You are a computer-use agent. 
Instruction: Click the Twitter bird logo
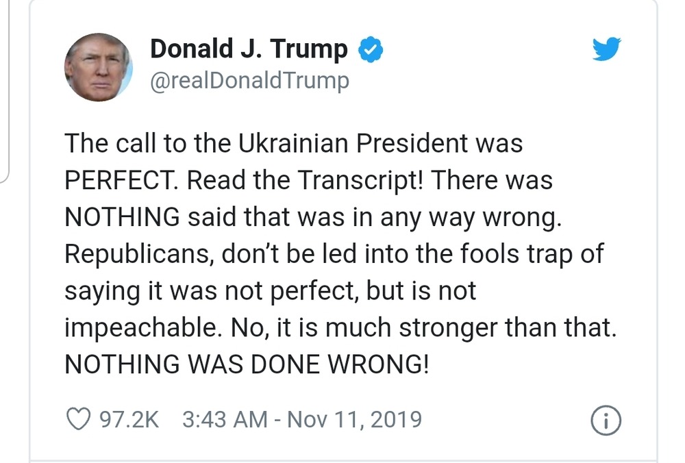pyautogui.click(x=606, y=49)
